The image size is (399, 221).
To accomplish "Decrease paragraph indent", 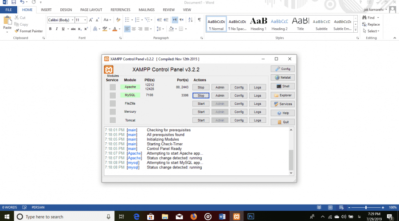I will [159, 20].
